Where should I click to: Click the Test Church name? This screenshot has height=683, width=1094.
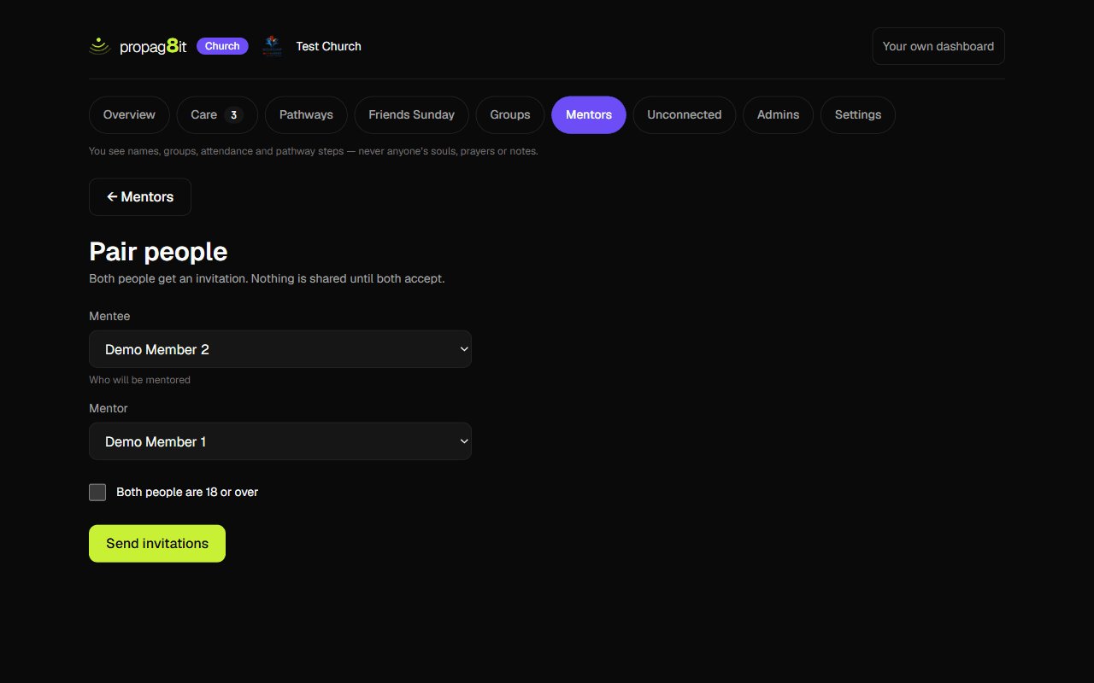(x=329, y=46)
